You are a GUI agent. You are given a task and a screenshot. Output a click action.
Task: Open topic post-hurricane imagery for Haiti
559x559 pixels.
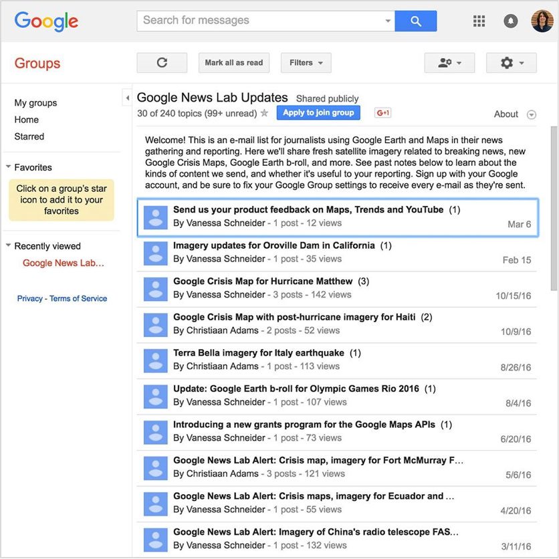coord(294,318)
